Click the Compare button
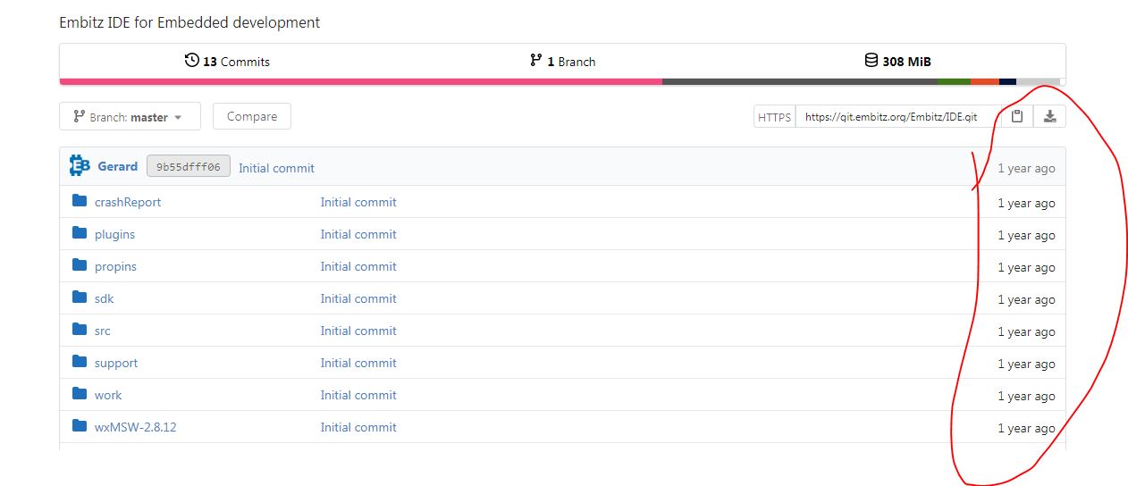This screenshot has width=1128, height=486. [x=252, y=116]
